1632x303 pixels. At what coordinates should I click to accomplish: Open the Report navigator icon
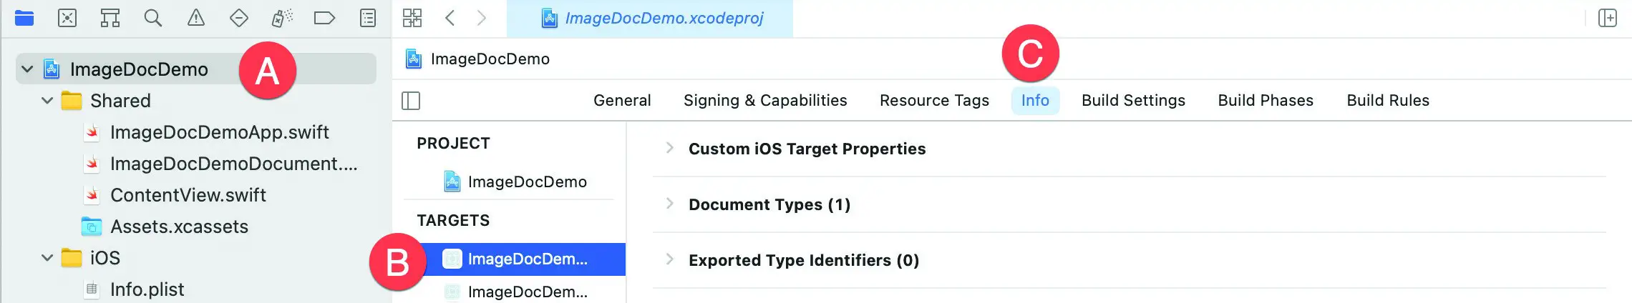pos(368,18)
